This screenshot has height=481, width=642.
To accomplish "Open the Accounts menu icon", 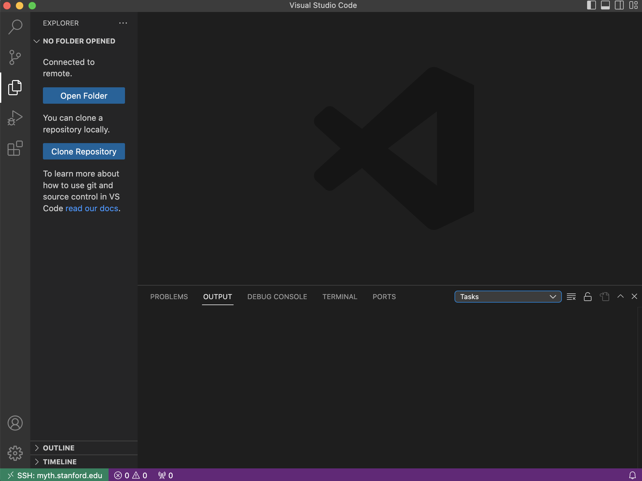I will tap(15, 423).
